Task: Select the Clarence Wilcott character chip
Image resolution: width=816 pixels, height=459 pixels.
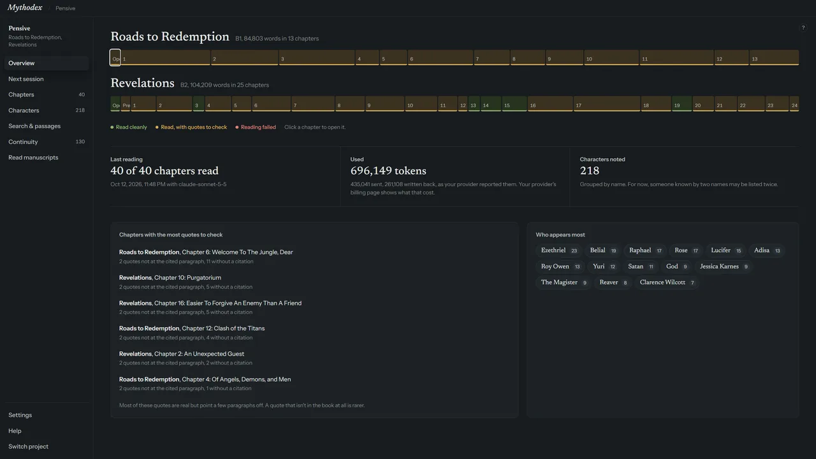Action: [667, 282]
